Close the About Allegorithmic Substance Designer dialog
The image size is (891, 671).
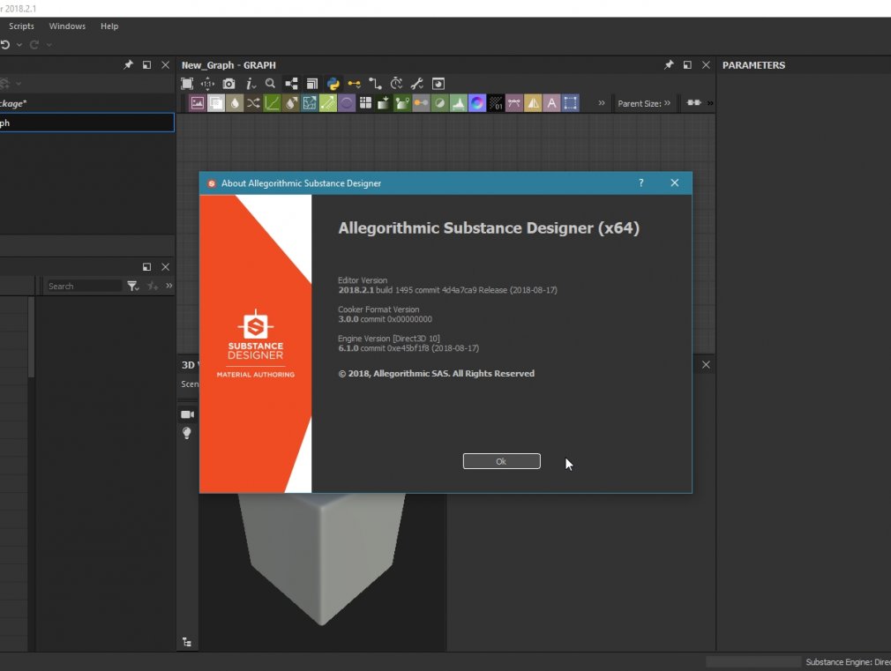675,183
